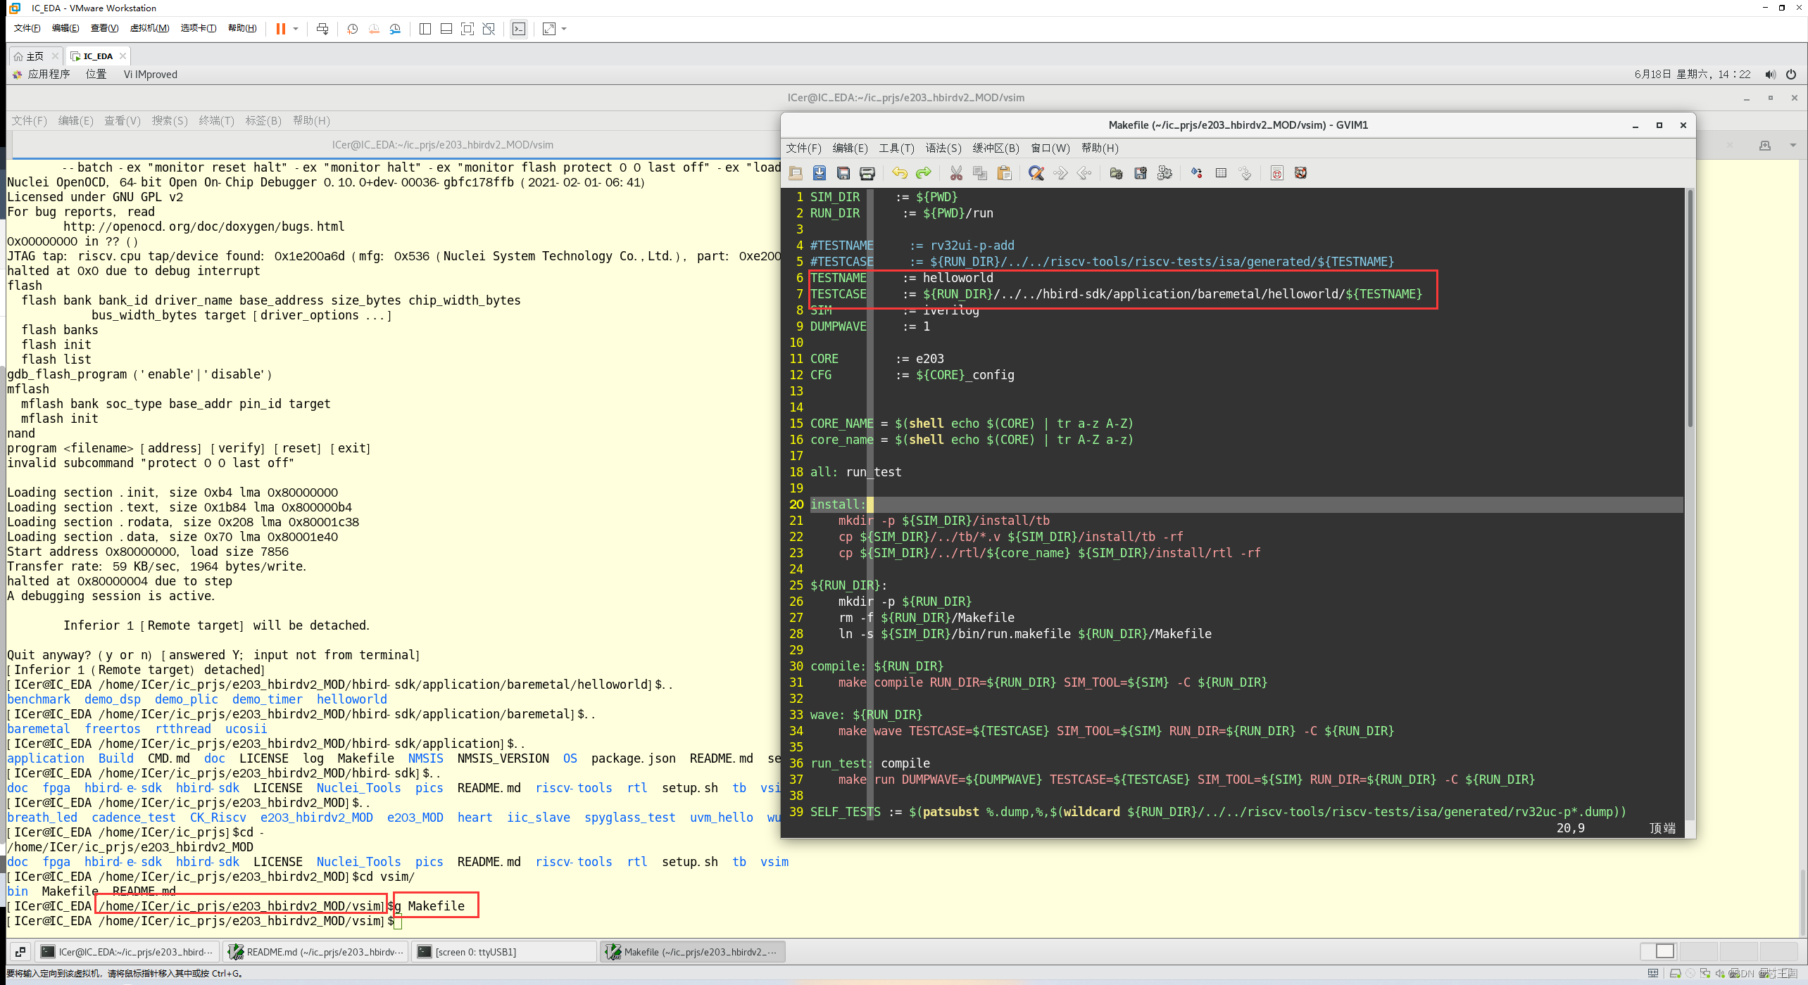
Task: Toggle VMware library sidebar view
Action: point(425,29)
